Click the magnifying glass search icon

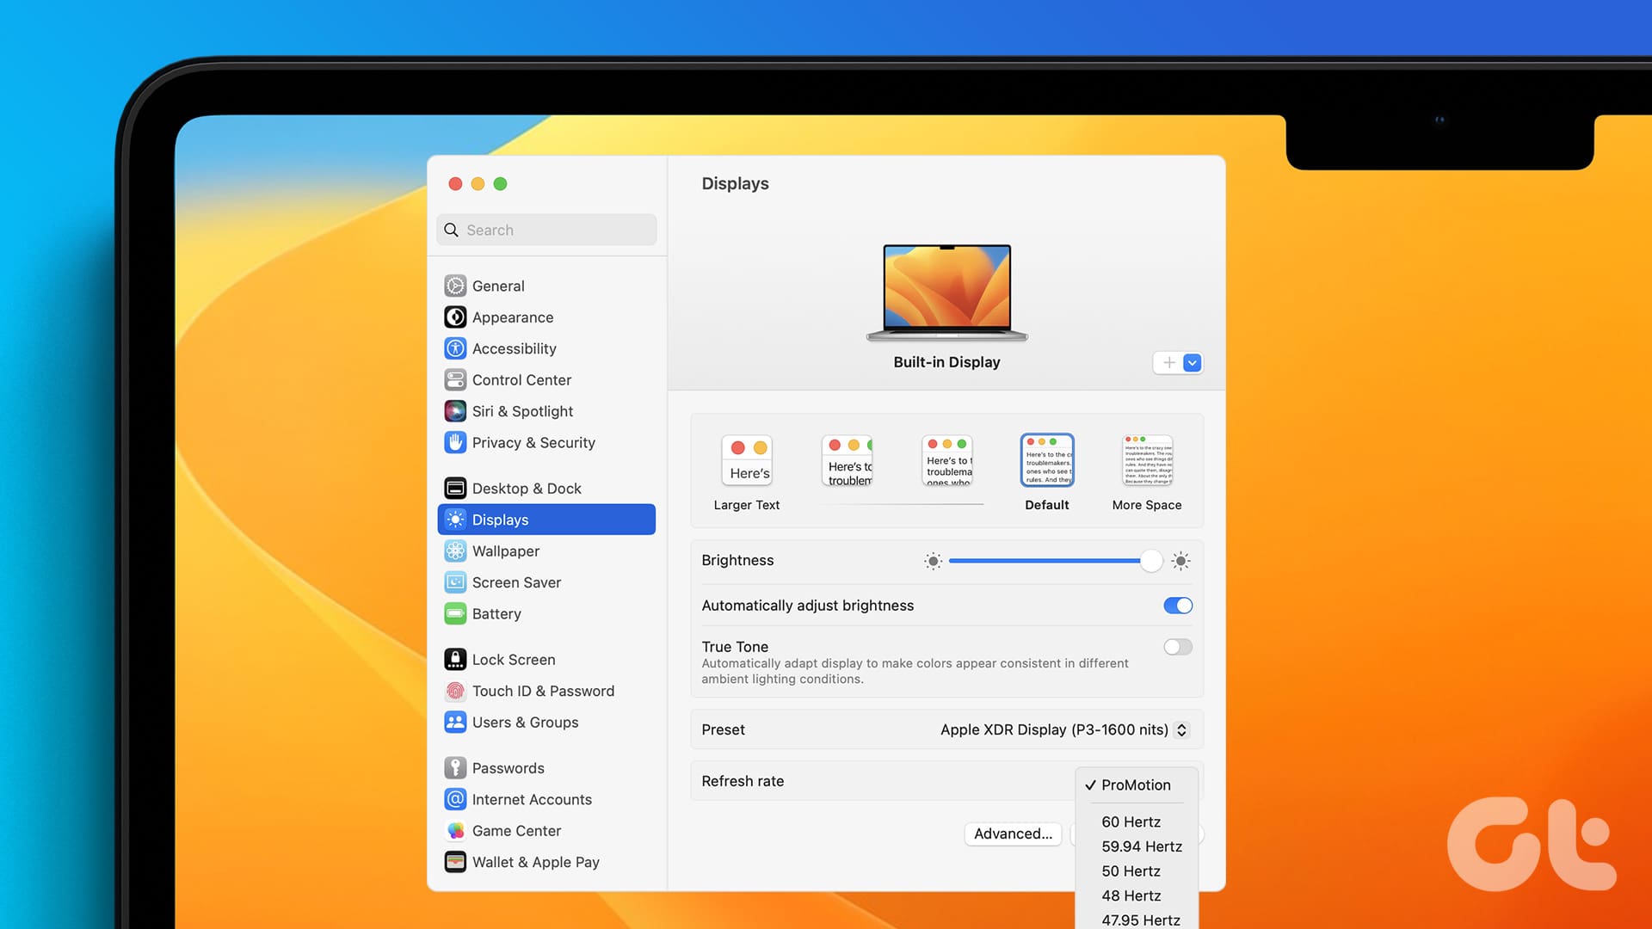click(451, 230)
